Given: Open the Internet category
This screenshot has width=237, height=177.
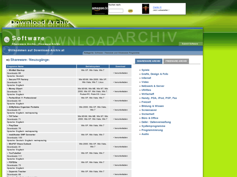Looking at the screenshot, I should (x=146, y=78).
